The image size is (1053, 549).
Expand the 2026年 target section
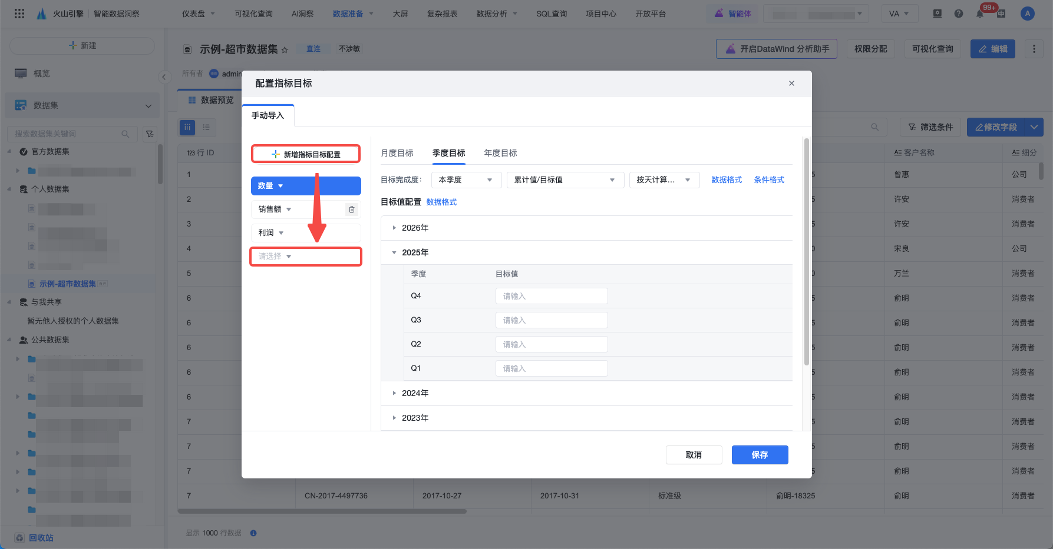[394, 228]
